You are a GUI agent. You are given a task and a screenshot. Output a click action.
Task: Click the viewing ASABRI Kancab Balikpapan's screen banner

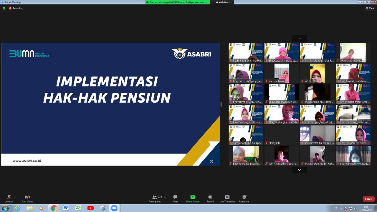pos(178,2)
